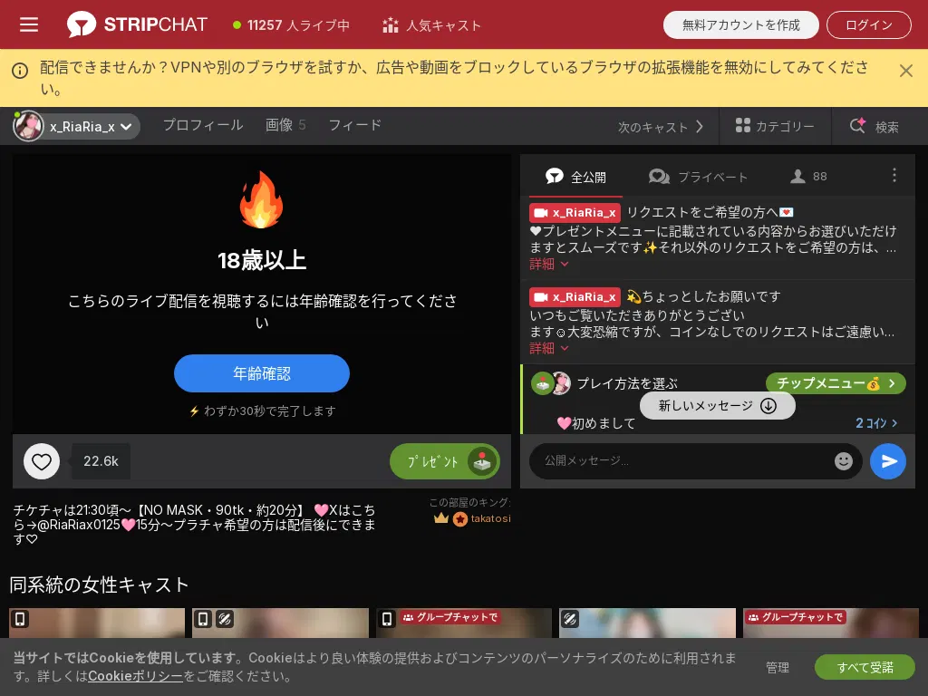Switch to 全公開 chat tab
The image size is (928, 696).
[x=575, y=177]
